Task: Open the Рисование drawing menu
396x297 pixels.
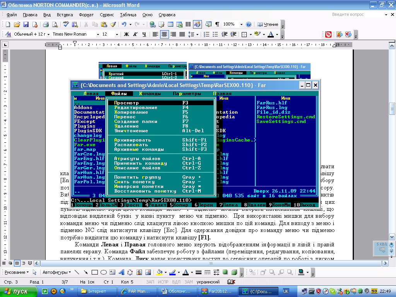Action: [17, 272]
